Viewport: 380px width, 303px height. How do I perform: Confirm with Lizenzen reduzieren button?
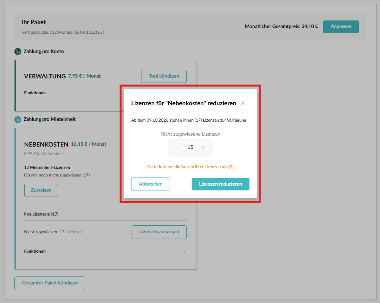[x=220, y=184]
